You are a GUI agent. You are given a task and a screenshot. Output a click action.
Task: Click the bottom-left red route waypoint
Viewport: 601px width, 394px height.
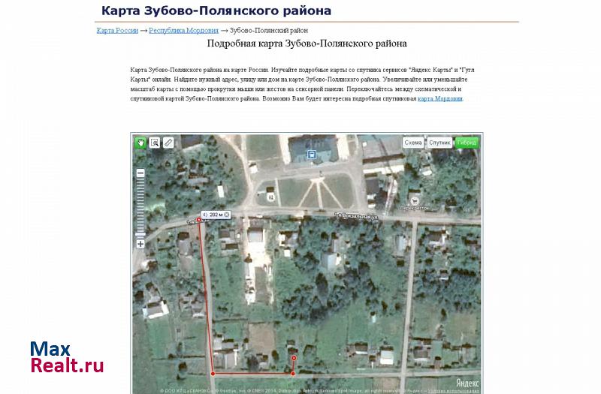pyautogui.click(x=213, y=373)
